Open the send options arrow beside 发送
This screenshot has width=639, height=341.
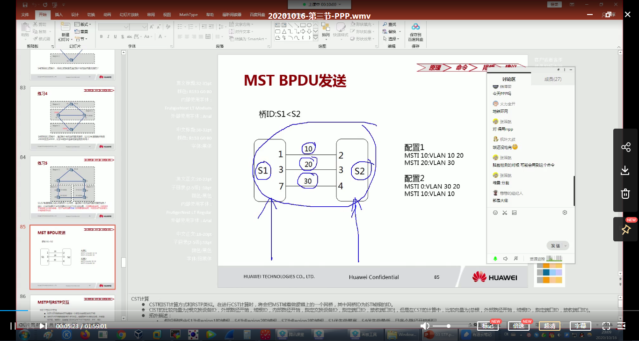click(x=566, y=246)
